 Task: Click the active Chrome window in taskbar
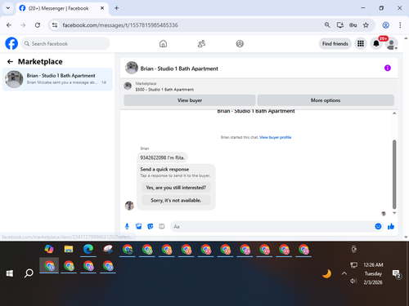(49, 265)
